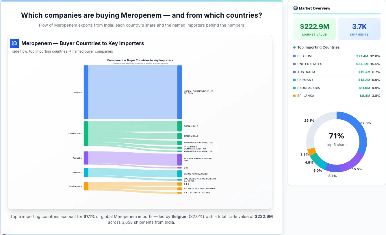
Task: Click the open book chart icon
Action: pyautogui.click(x=14, y=43)
